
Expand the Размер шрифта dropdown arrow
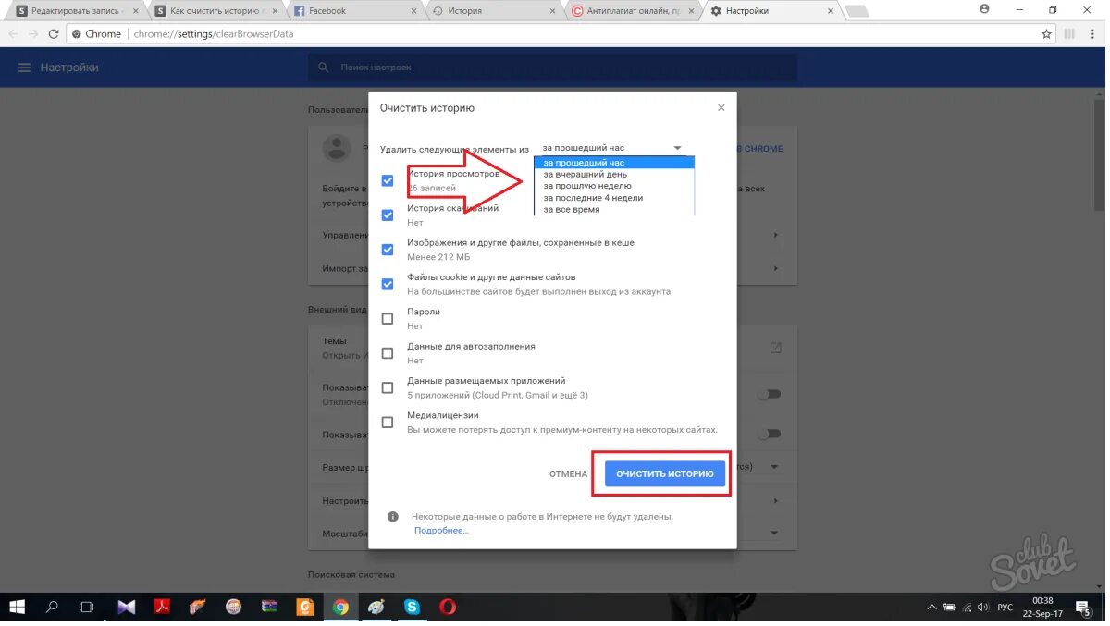pyautogui.click(x=774, y=467)
